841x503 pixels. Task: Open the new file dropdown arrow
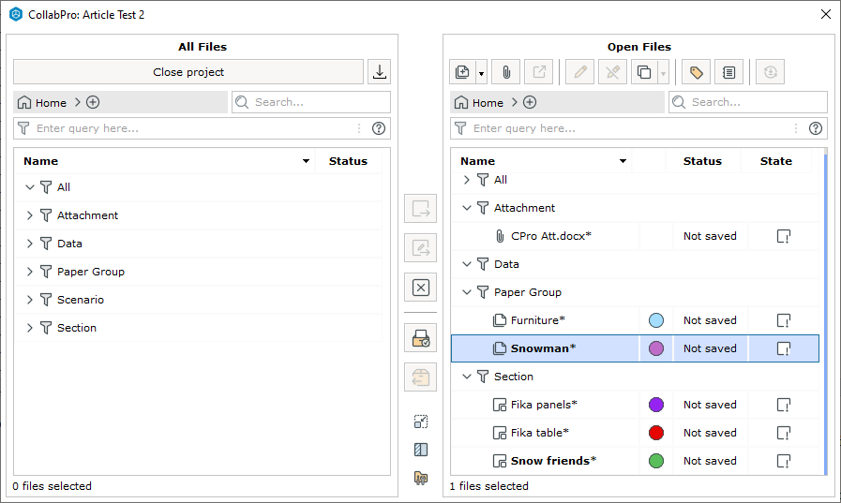pos(481,72)
